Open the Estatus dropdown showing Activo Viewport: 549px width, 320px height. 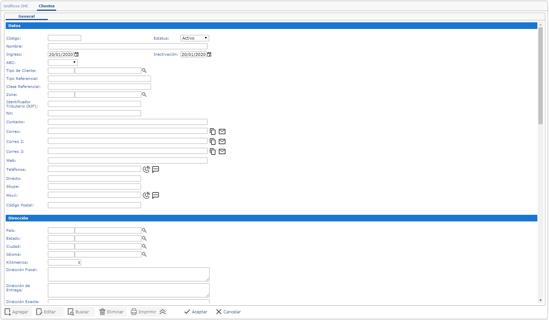click(x=195, y=38)
